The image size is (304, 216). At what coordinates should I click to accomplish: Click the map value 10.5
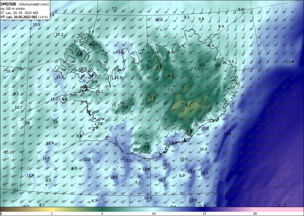tap(184, 159)
